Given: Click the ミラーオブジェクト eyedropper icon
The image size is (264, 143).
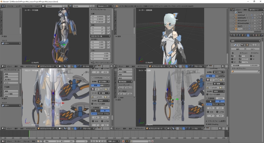Looking at the screenshot, I should coord(258,71).
